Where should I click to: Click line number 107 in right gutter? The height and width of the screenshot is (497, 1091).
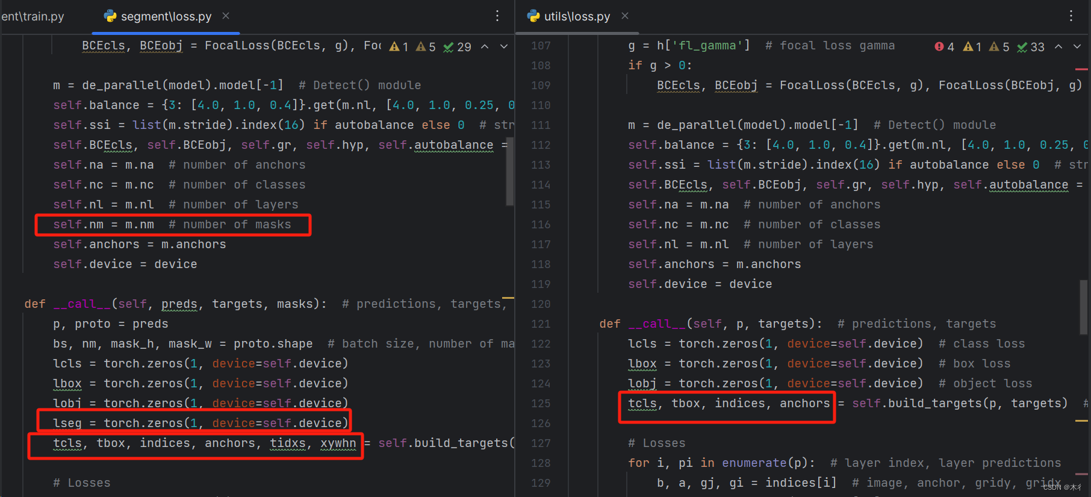(x=541, y=46)
